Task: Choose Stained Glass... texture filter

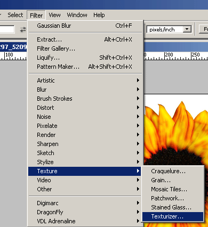Action: click(x=173, y=207)
